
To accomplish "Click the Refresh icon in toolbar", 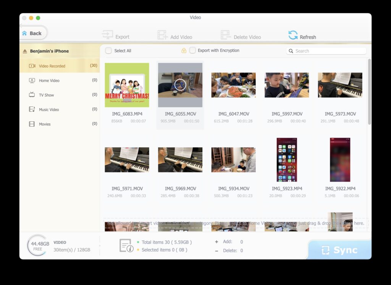I will coord(293,35).
